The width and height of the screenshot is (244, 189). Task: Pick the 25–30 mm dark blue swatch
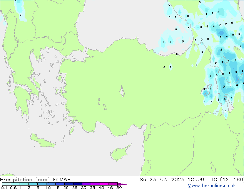[78, 184]
